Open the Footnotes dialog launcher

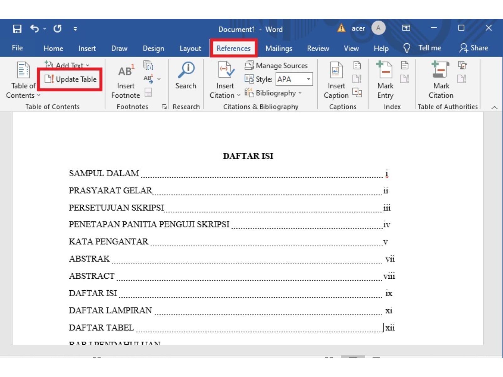(x=164, y=107)
